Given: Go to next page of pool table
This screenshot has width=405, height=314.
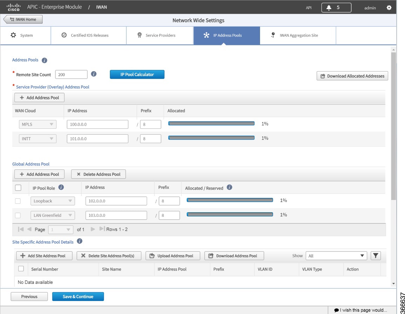Looking at the screenshot, I should point(93,229).
